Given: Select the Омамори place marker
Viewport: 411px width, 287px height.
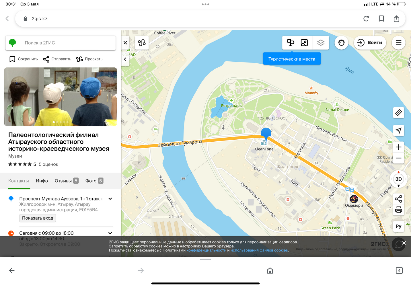Looking at the screenshot, I should [354, 199].
